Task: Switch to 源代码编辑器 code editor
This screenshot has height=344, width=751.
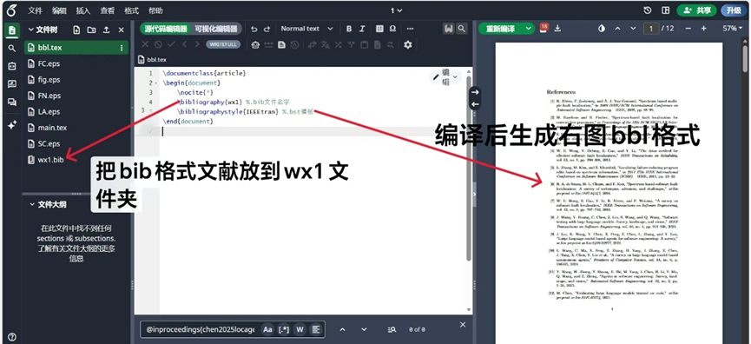Action: click(166, 29)
